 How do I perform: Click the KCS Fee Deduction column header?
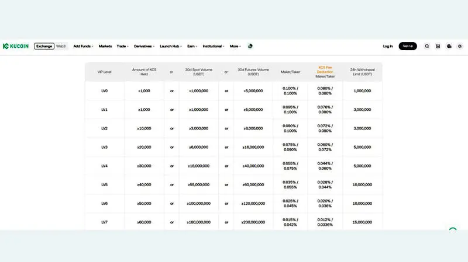pyautogui.click(x=325, y=70)
